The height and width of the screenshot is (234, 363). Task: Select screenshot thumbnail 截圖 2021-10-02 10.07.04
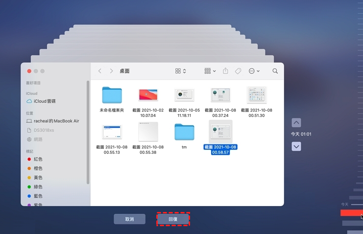148,95
